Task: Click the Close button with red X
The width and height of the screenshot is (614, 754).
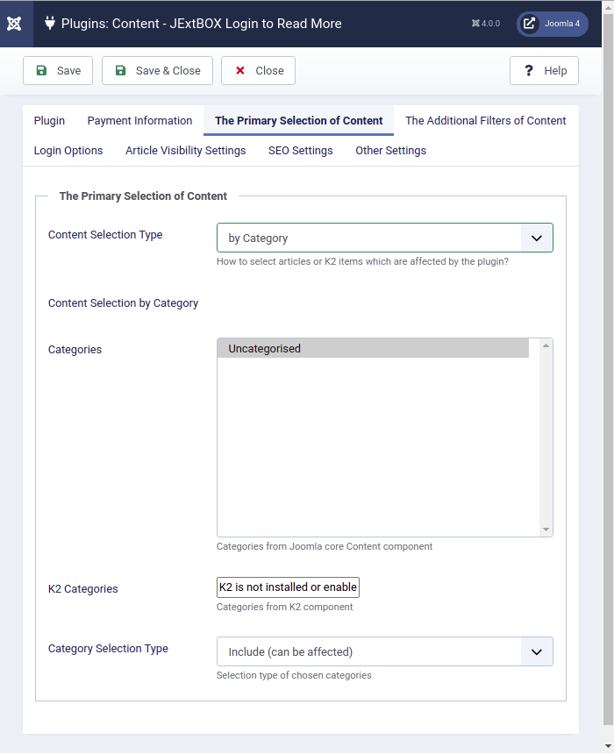Action: pyautogui.click(x=259, y=71)
